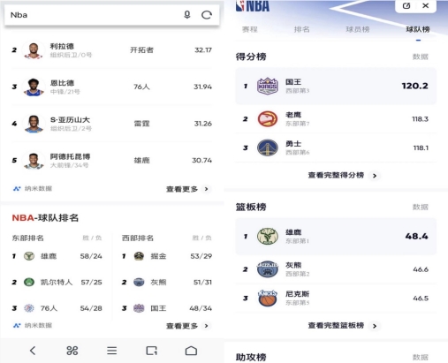Click the share icon in NBA panel
448x363 pixels.
[x=406, y=5]
